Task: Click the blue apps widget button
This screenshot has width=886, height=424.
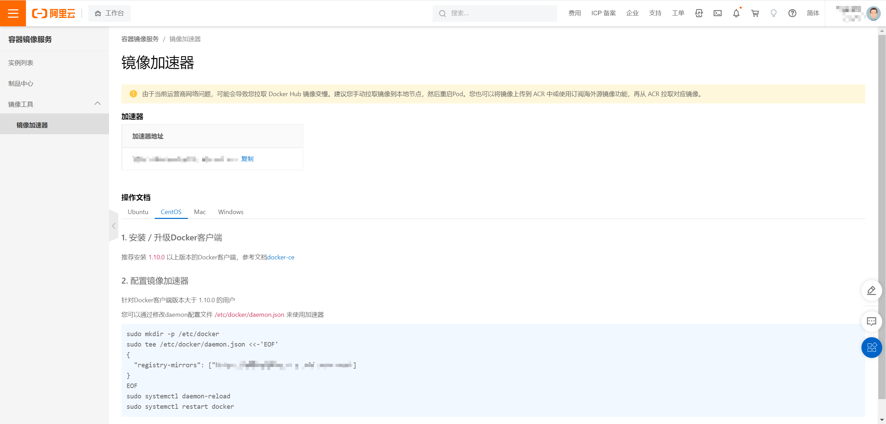Action: [x=871, y=347]
